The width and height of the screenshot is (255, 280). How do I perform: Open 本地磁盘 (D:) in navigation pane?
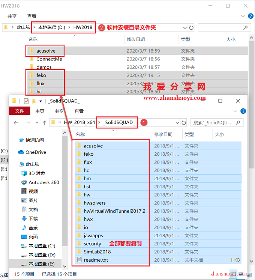pyautogui.click(x=38, y=255)
